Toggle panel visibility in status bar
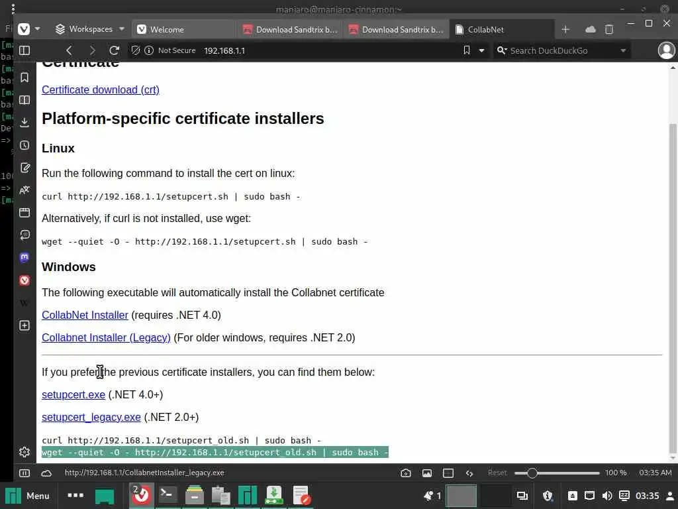Screen dimensions: 678x509 [x=24, y=473]
